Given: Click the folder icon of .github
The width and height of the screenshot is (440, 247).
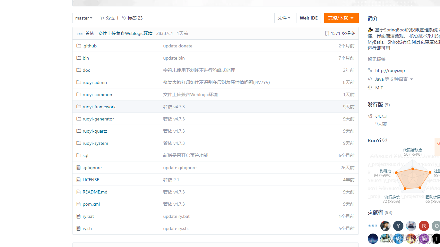Looking at the screenshot, I should (x=79, y=46).
